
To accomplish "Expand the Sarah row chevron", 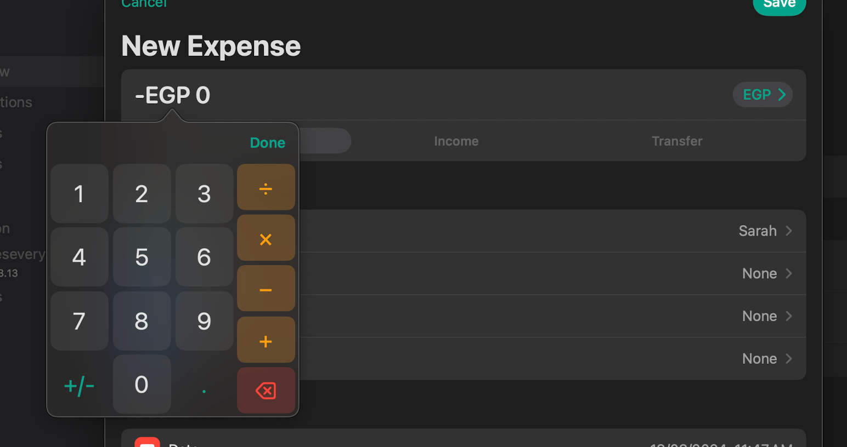I will tap(789, 231).
